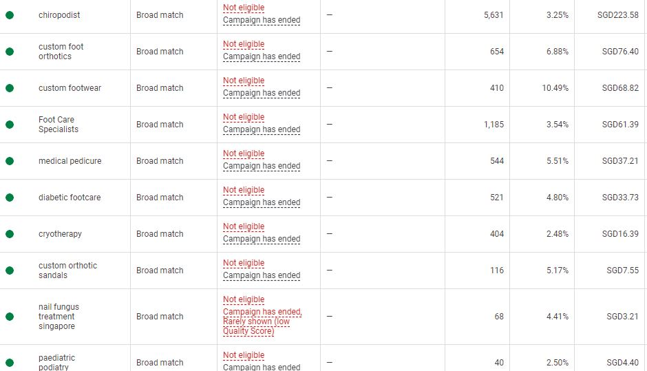Click green status dot for medical pedicure

coord(10,161)
